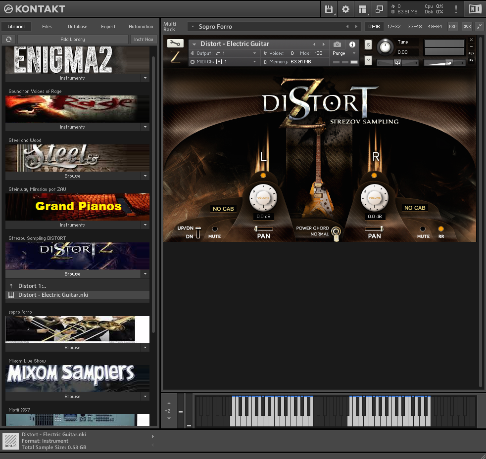The width and height of the screenshot is (486, 459).
Task: Click the Tune knob
Action: pyautogui.click(x=385, y=47)
